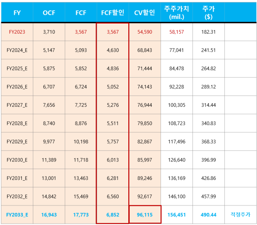Click FCF value 7,725
Screen dimensions: 257x225
coord(81,105)
